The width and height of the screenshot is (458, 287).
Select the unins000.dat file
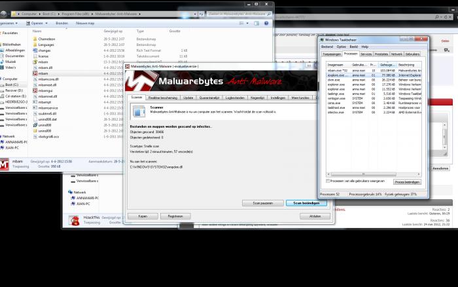click(47, 119)
